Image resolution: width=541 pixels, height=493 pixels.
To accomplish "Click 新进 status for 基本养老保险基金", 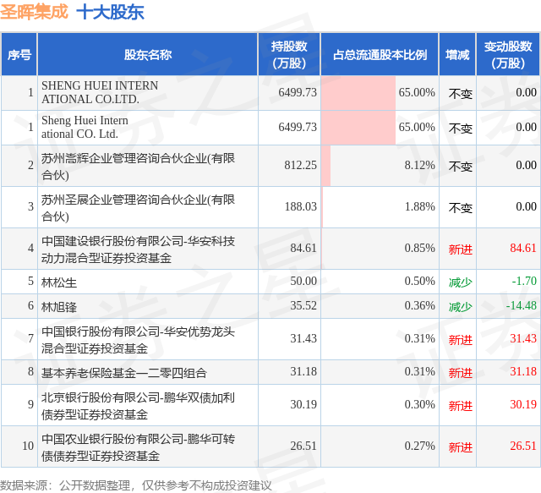I will [460, 373].
